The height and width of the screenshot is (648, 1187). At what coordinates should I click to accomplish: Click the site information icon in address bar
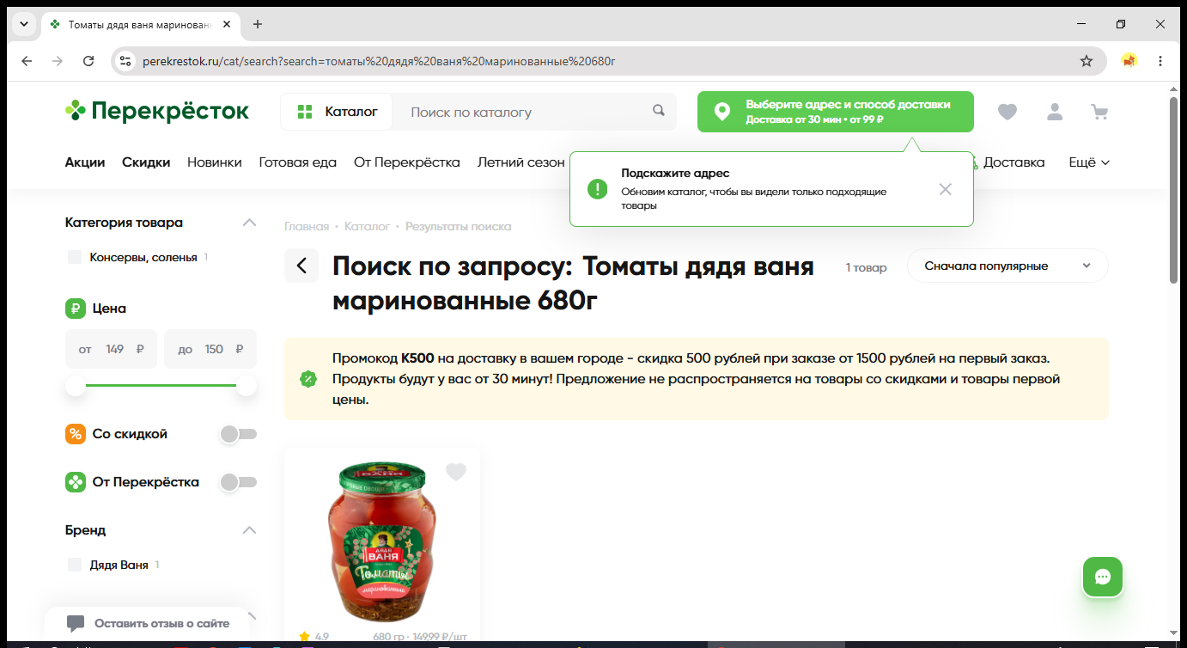coord(125,61)
